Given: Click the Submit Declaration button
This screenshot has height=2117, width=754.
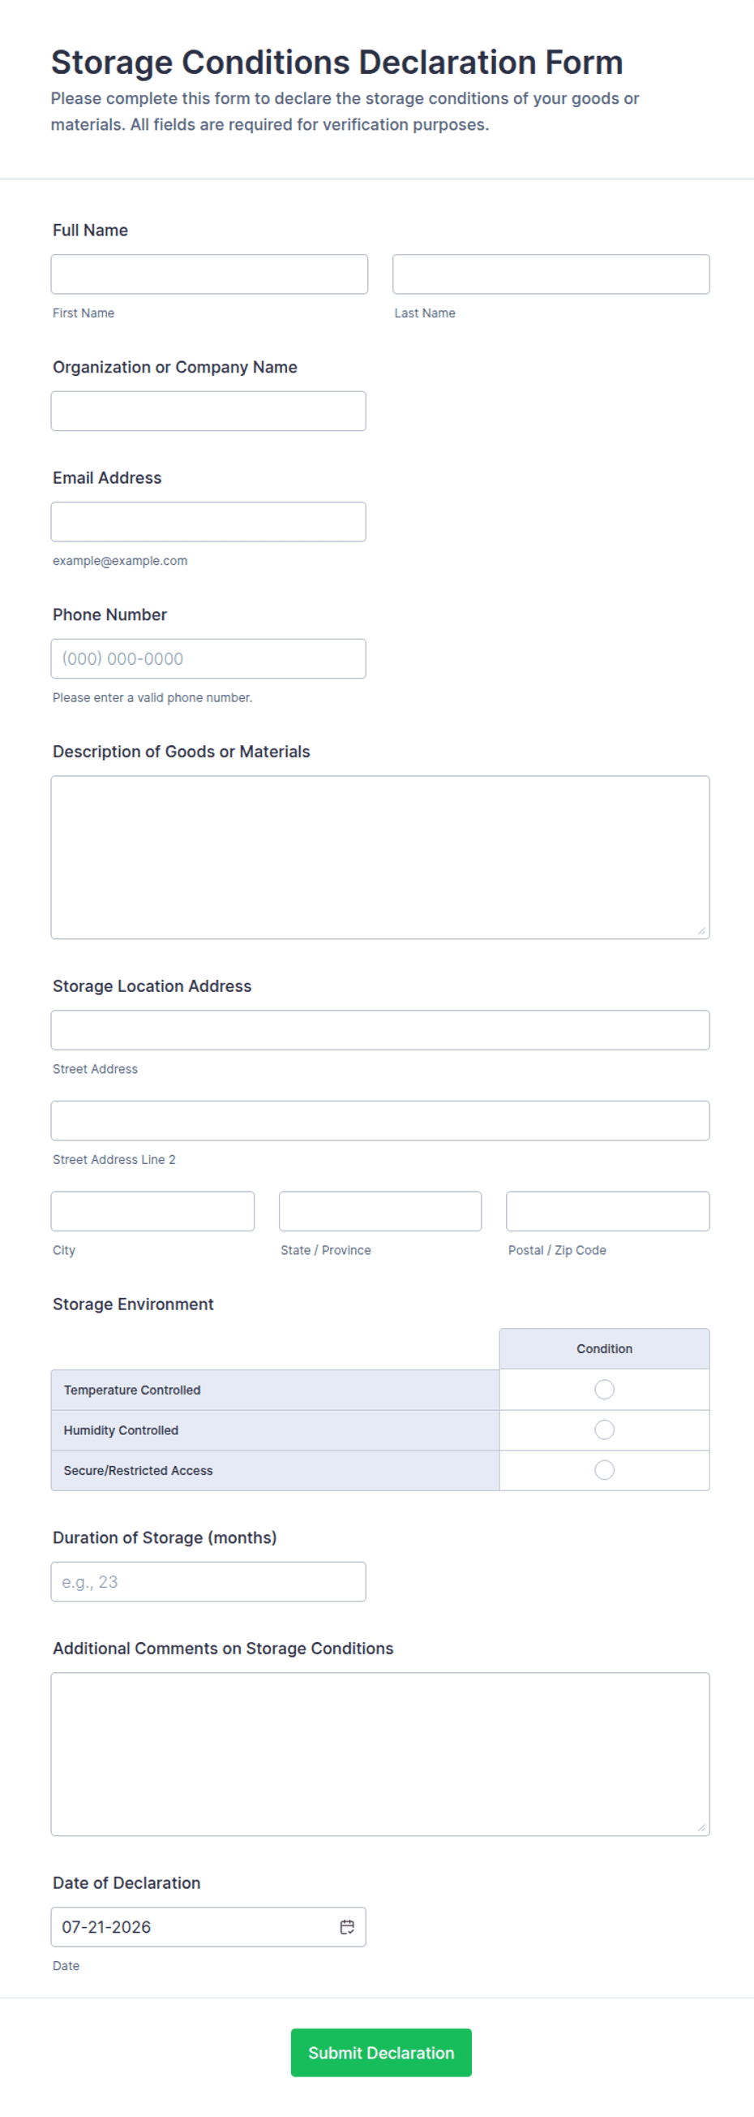Looking at the screenshot, I should 381,2052.
